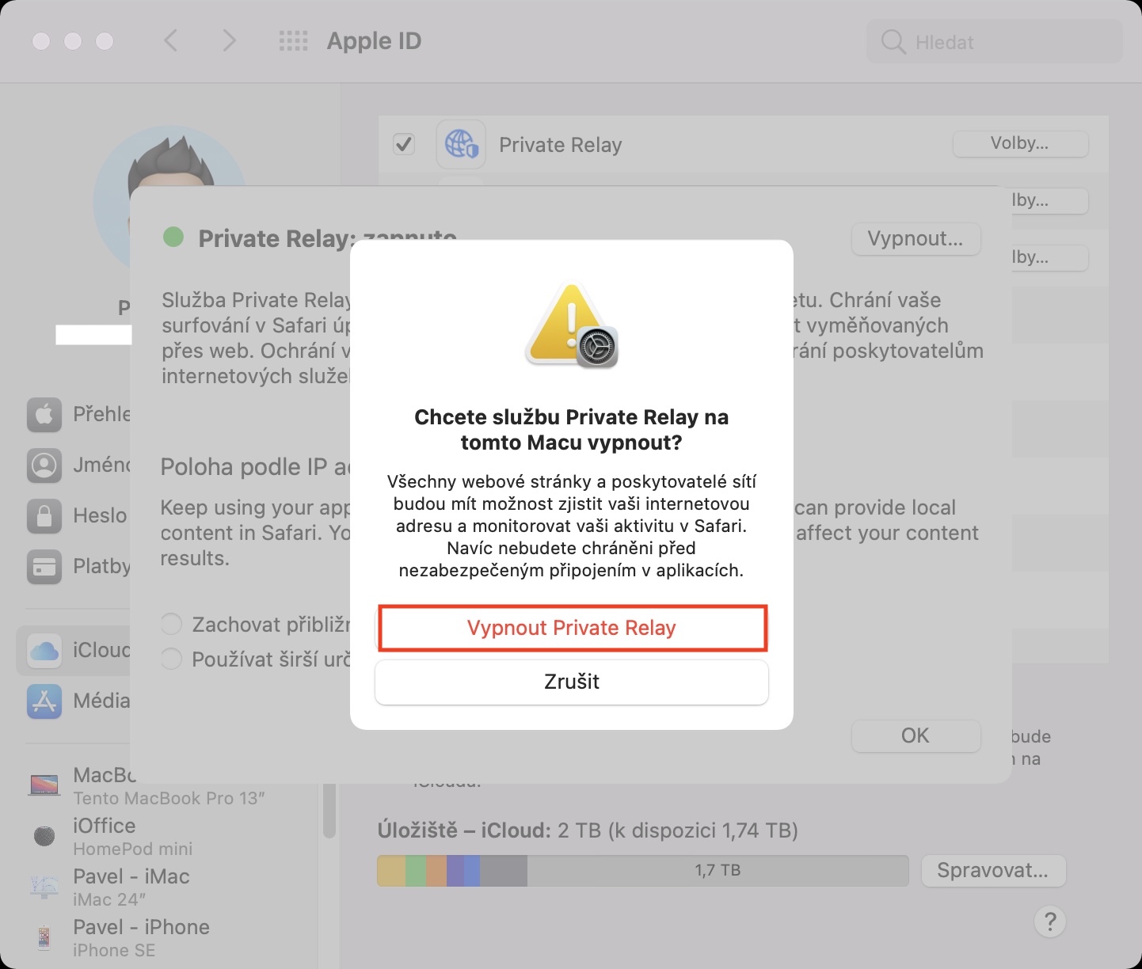Image resolution: width=1142 pixels, height=969 pixels.
Task: Click the person contact icon
Action: 44,465
